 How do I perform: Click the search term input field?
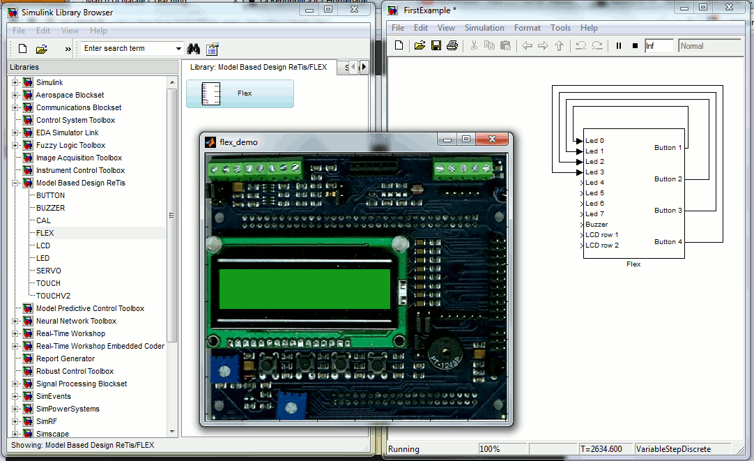126,49
